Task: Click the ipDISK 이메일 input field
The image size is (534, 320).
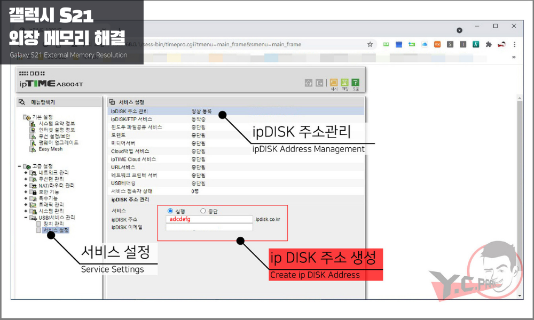Action: (209, 227)
